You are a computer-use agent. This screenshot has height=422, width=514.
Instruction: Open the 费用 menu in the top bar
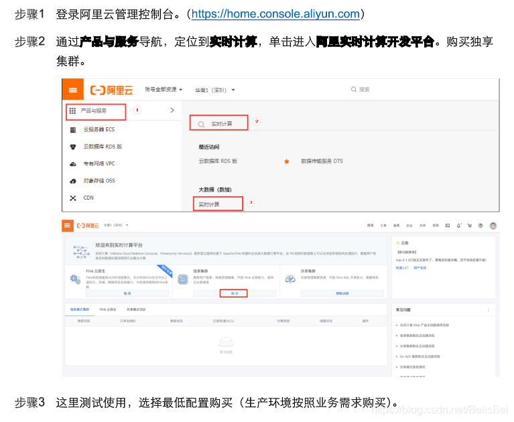pos(370,226)
